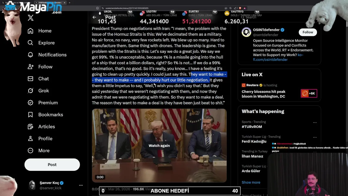Launch Grok icon in sidebar
Image resolution: width=348 pixels, height=196 pixels.
[x=30, y=91]
